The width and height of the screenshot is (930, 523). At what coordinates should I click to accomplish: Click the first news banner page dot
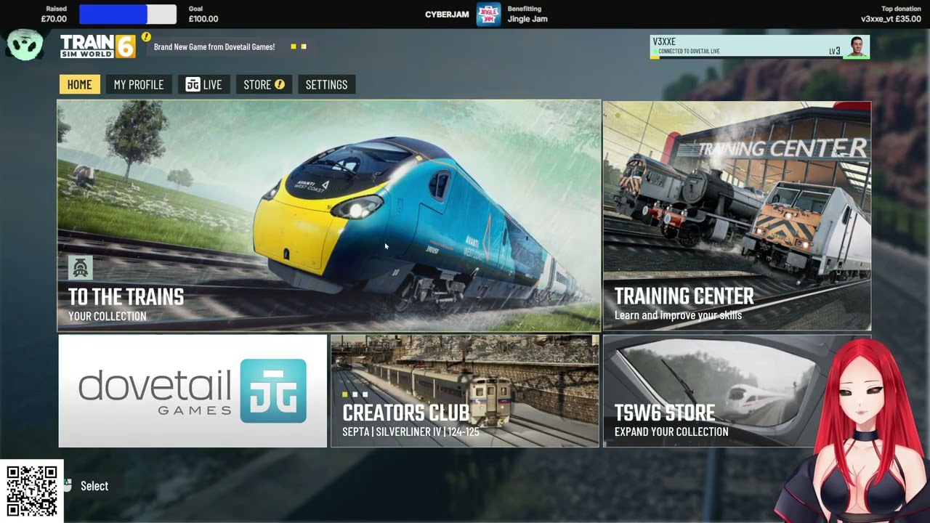click(x=294, y=46)
